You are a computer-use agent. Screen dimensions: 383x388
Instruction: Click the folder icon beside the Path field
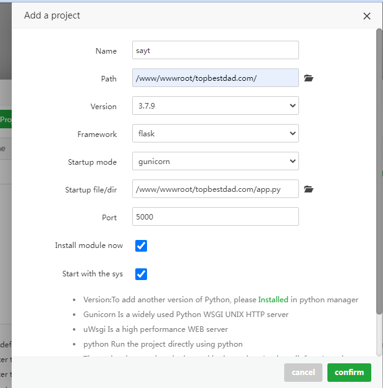[309, 78]
